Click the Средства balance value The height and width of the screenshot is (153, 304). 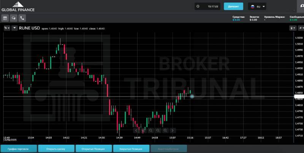tap(236, 20)
